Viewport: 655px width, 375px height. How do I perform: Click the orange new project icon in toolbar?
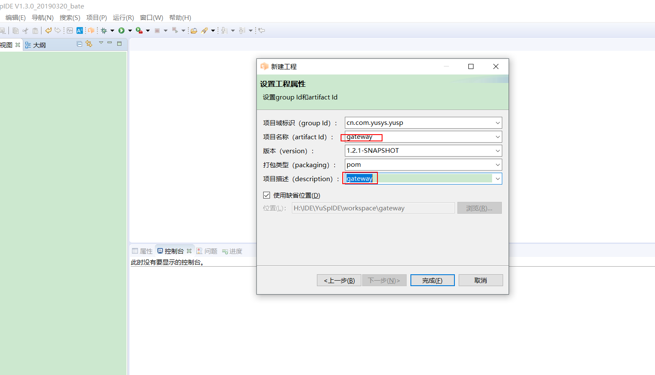coord(91,30)
